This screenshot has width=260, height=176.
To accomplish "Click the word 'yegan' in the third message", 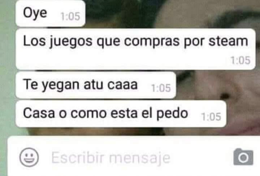I will tap(60, 86).
